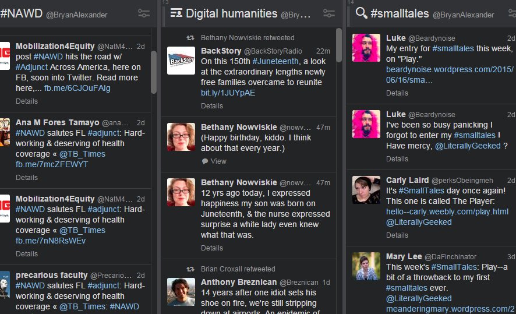
Task: Open the fb.me/6CJOuFAlg link
Action: pos(77,88)
